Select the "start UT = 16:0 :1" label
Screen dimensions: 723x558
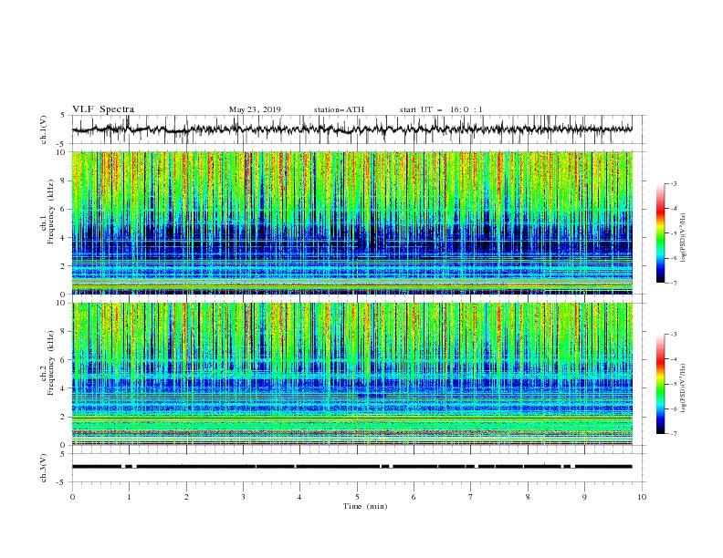(441, 109)
